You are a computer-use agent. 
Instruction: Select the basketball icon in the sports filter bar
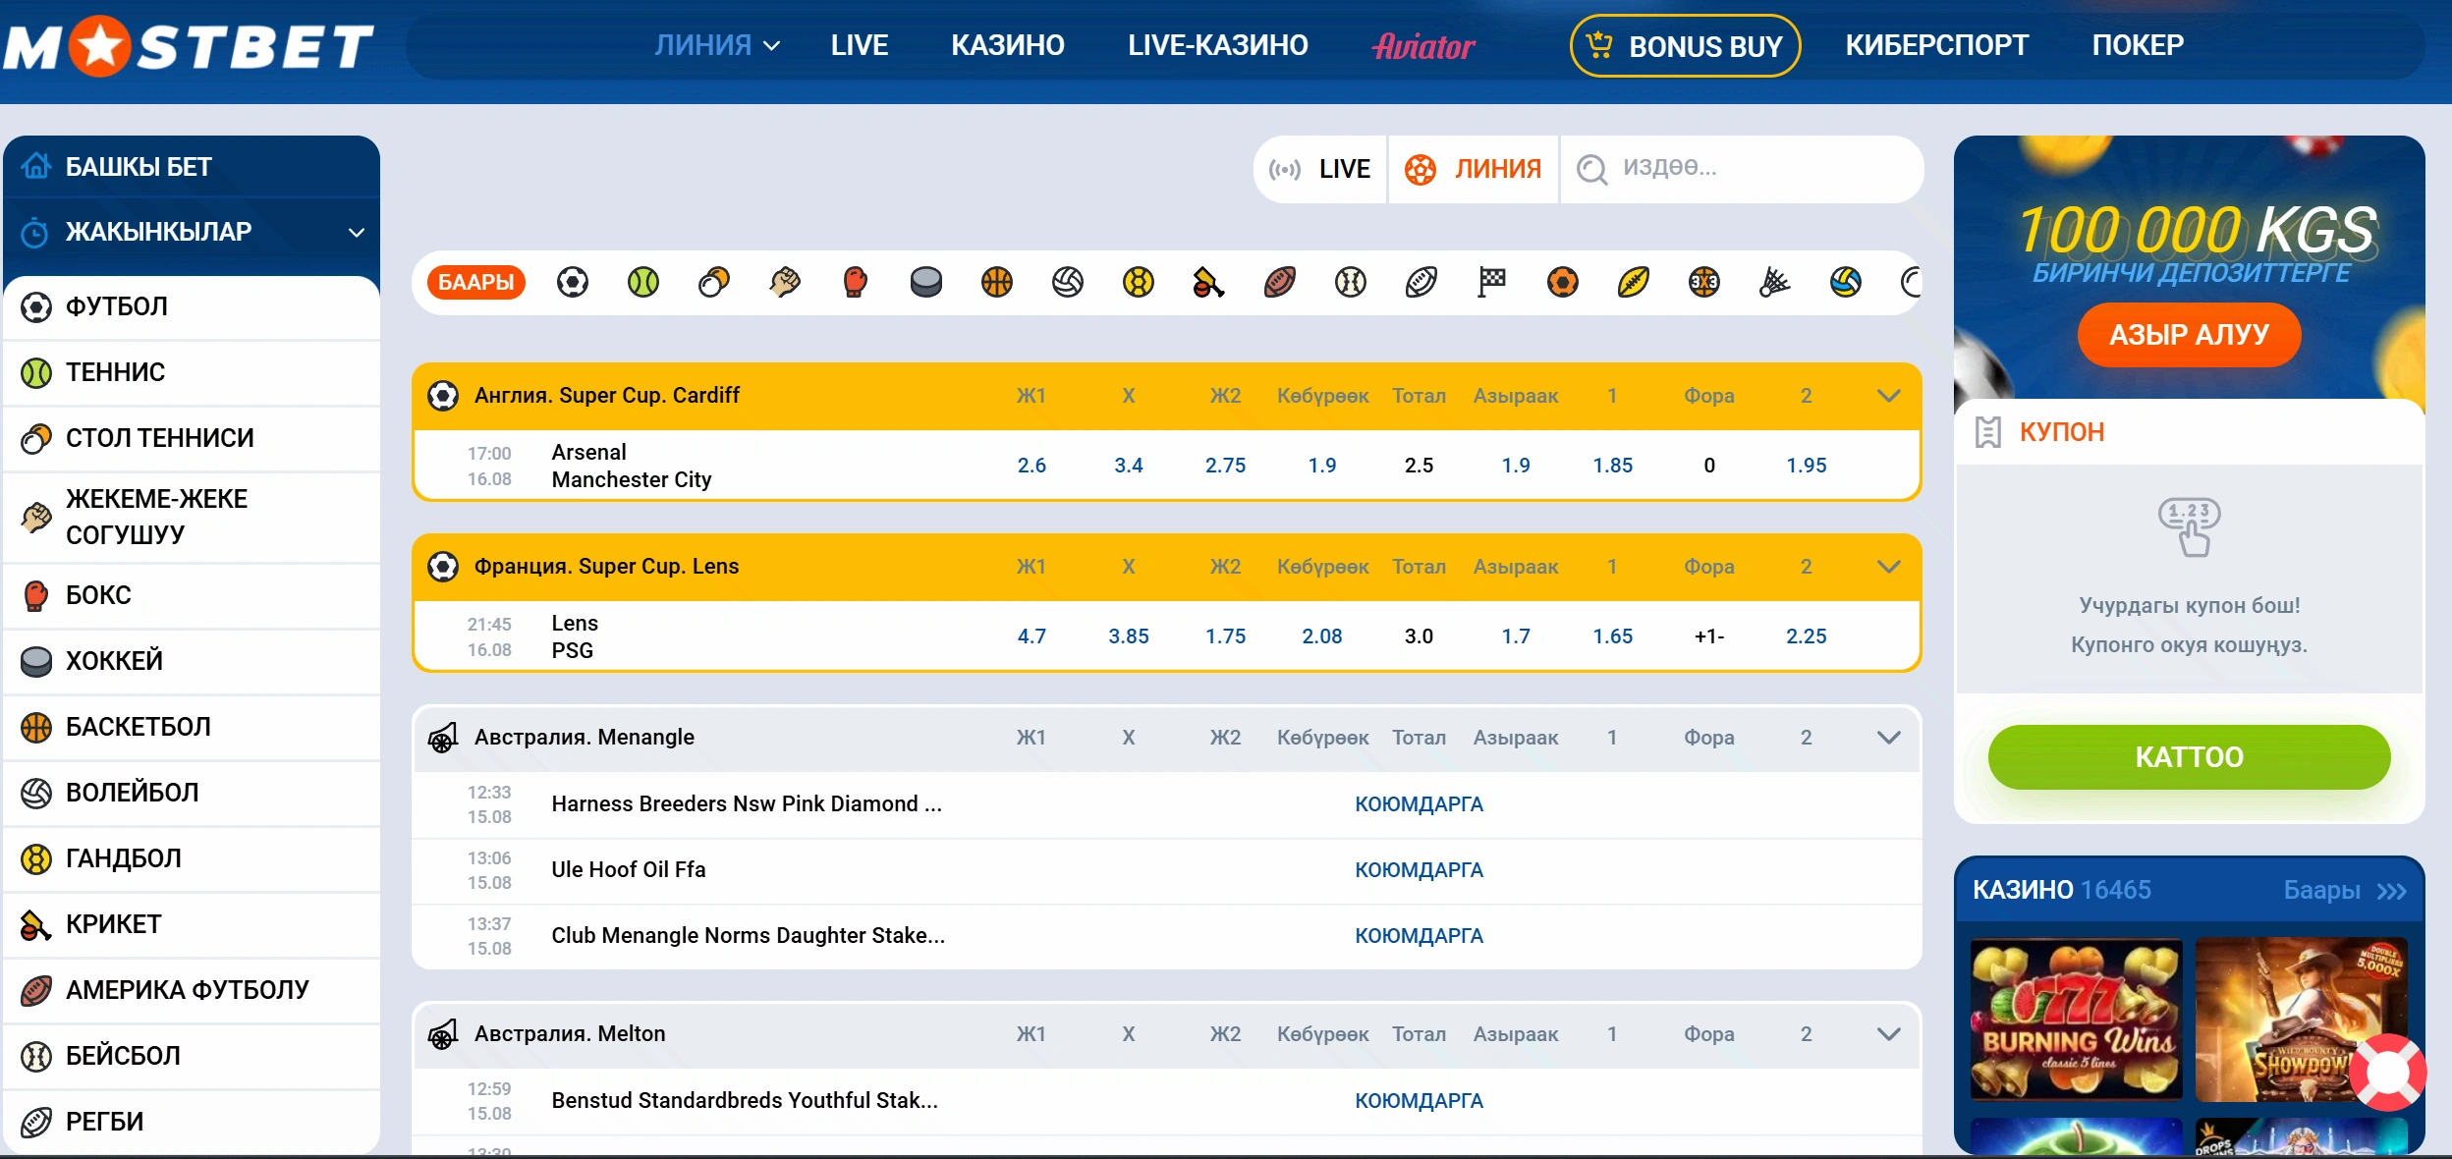(x=997, y=283)
